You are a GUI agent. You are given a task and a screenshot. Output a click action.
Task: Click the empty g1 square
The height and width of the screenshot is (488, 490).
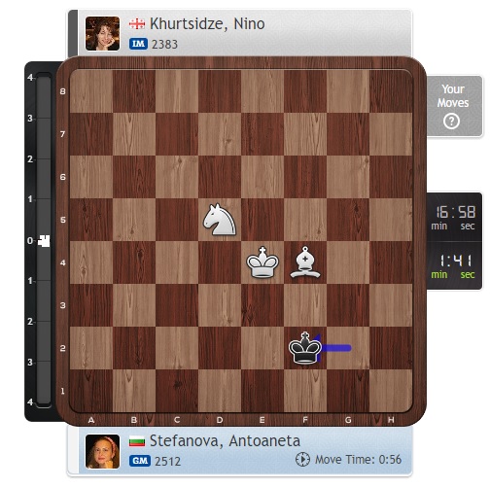point(348,391)
